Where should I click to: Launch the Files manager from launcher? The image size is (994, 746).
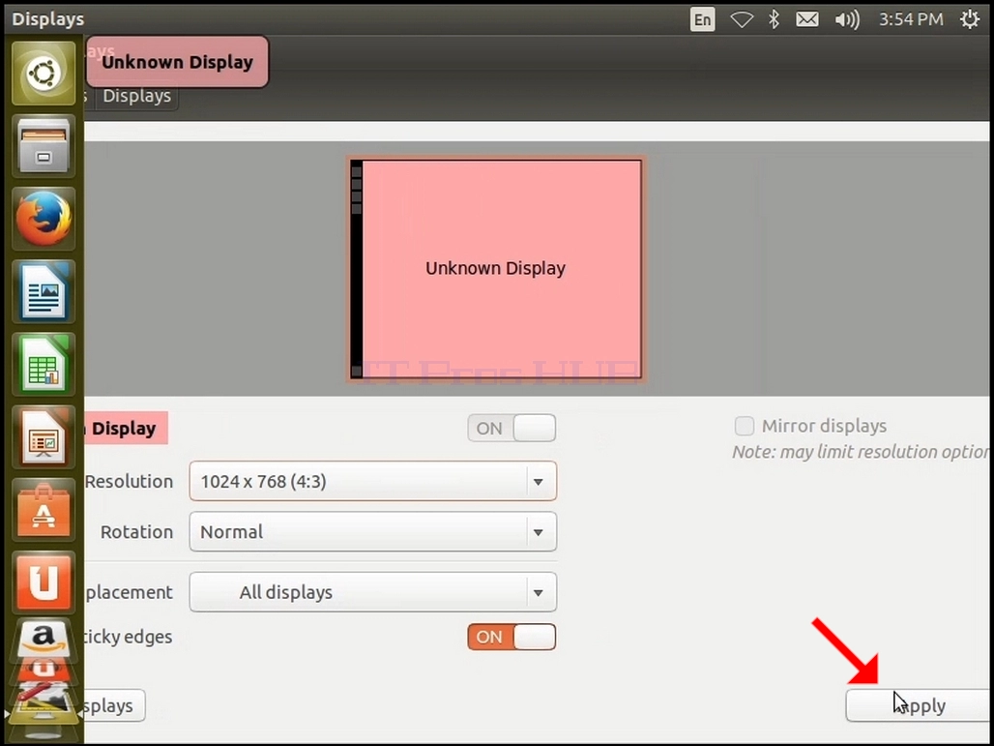tap(44, 146)
